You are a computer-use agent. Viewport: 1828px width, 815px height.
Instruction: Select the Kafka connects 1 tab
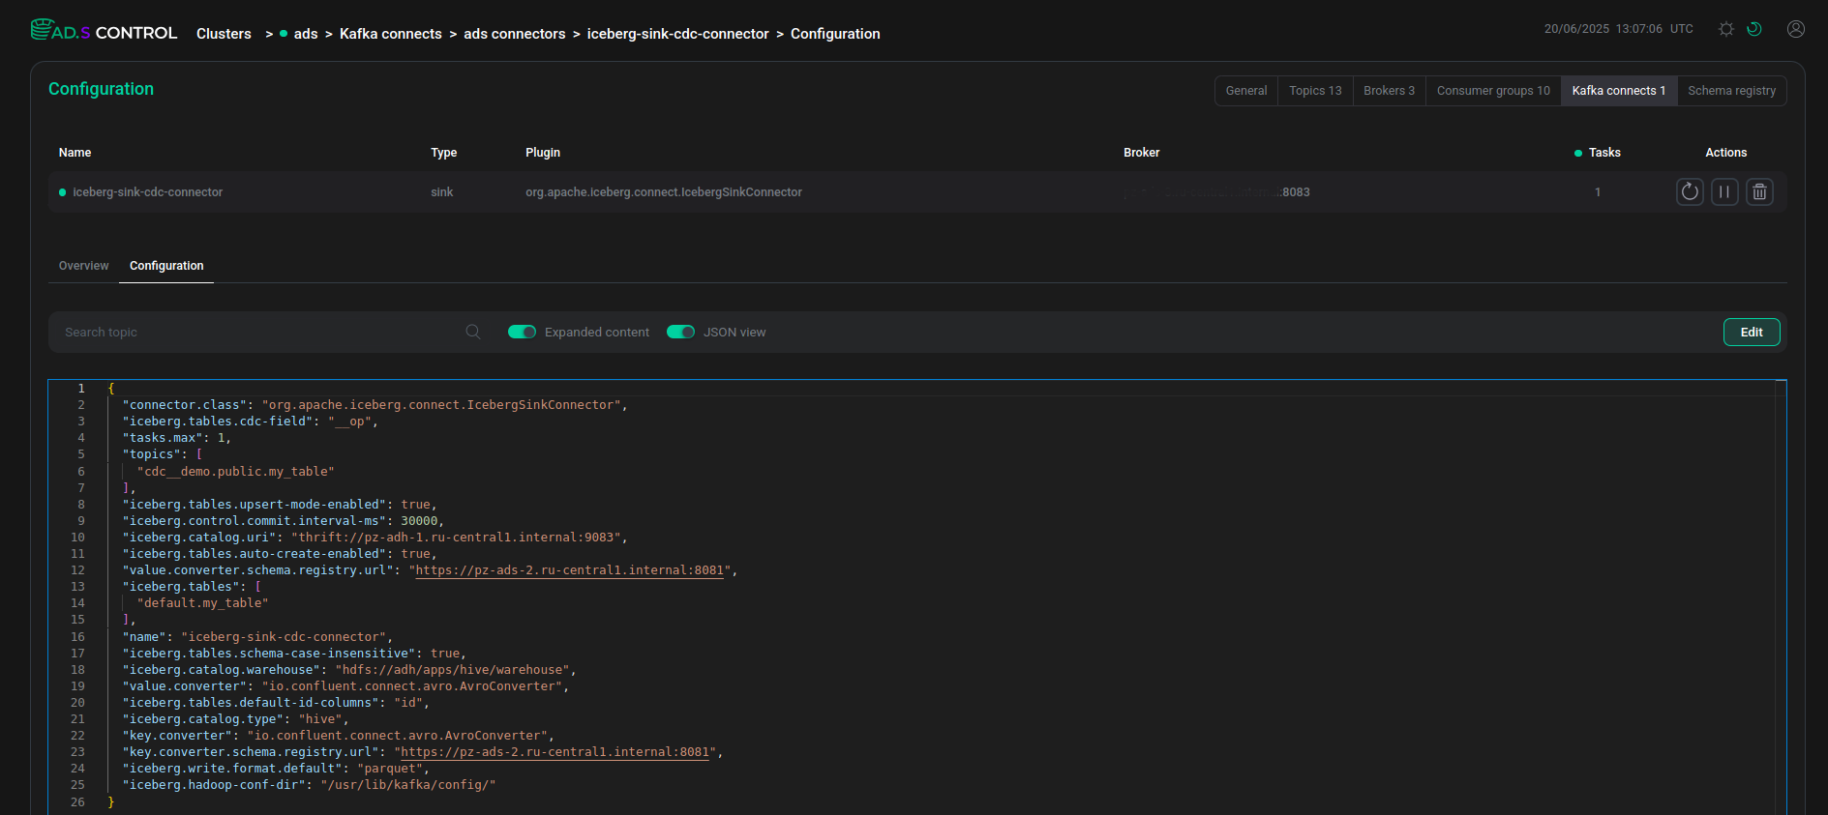1619,91
